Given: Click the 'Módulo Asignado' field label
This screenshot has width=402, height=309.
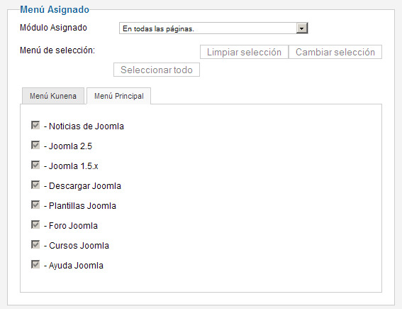Looking at the screenshot, I should tap(53, 28).
